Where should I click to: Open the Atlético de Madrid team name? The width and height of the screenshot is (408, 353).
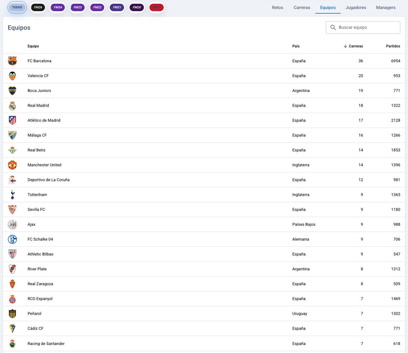[44, 120]
